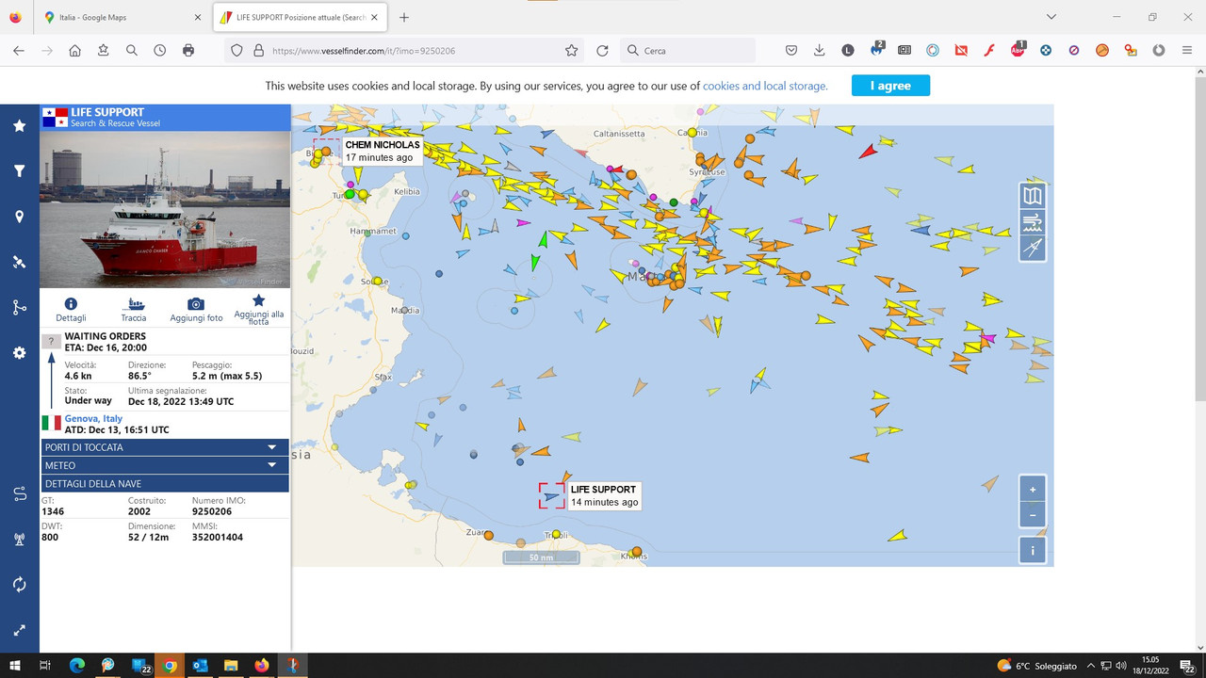Go to browser home page

tap(75, 51)
